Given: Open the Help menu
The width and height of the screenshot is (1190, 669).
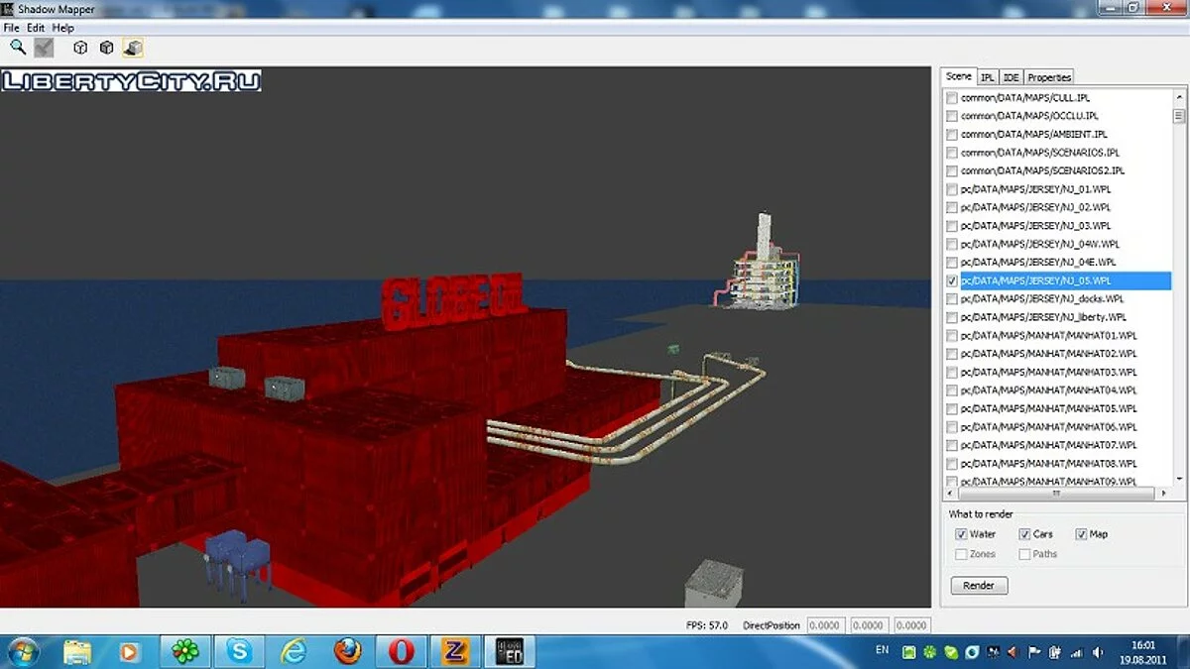Looking at the screenshot, I should point(63,28).
